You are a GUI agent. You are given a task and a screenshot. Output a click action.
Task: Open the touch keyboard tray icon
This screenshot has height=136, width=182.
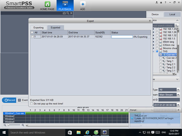pos(158,132)
